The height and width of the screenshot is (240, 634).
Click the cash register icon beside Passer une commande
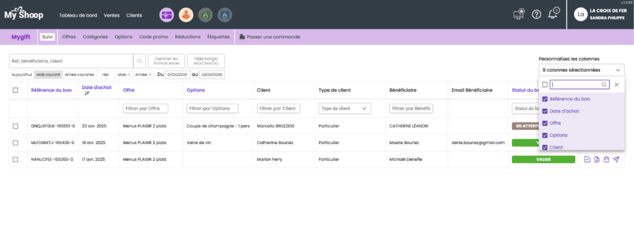tap(242, 36)
